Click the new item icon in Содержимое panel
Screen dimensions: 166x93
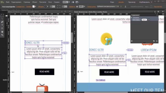154,41
